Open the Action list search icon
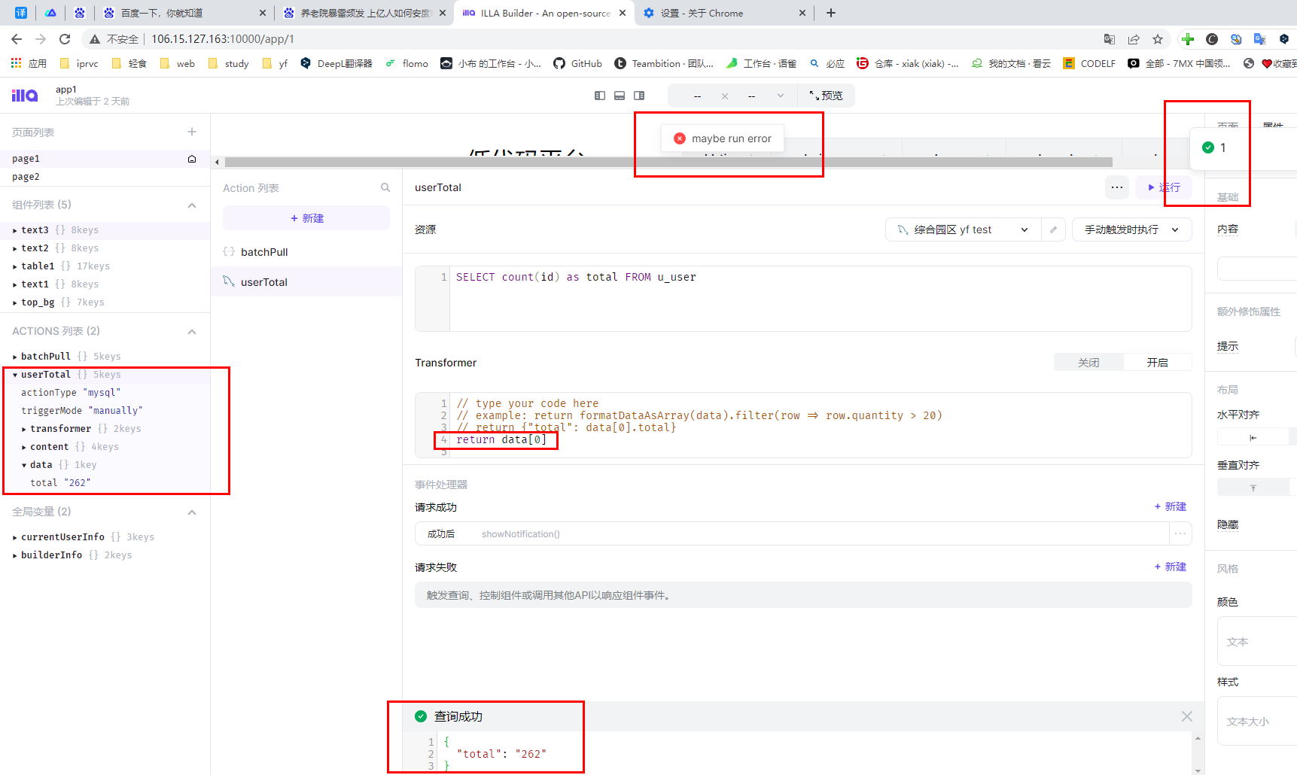1297x775 pixels. click(x=385, y=188)
